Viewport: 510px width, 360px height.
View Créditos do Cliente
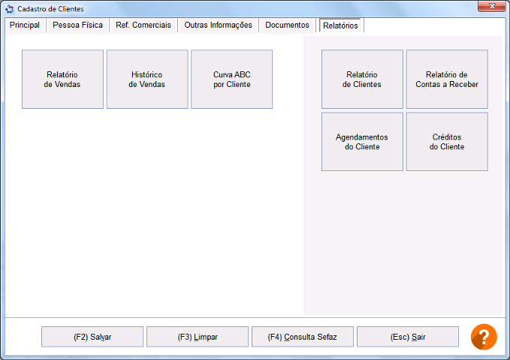[447, 142]
